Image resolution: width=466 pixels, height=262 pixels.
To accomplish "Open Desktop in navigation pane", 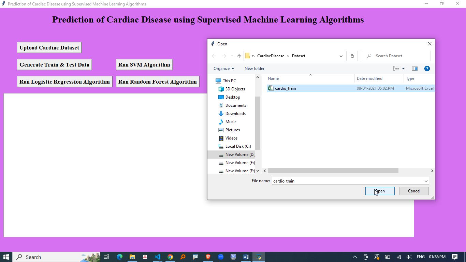I will (x=233, y=97).
